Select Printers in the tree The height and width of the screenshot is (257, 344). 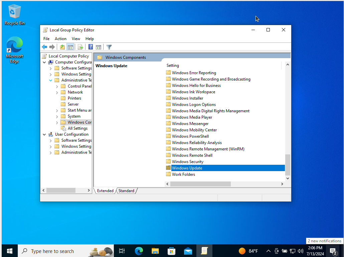pyautogui.click(x=74, y=98)
